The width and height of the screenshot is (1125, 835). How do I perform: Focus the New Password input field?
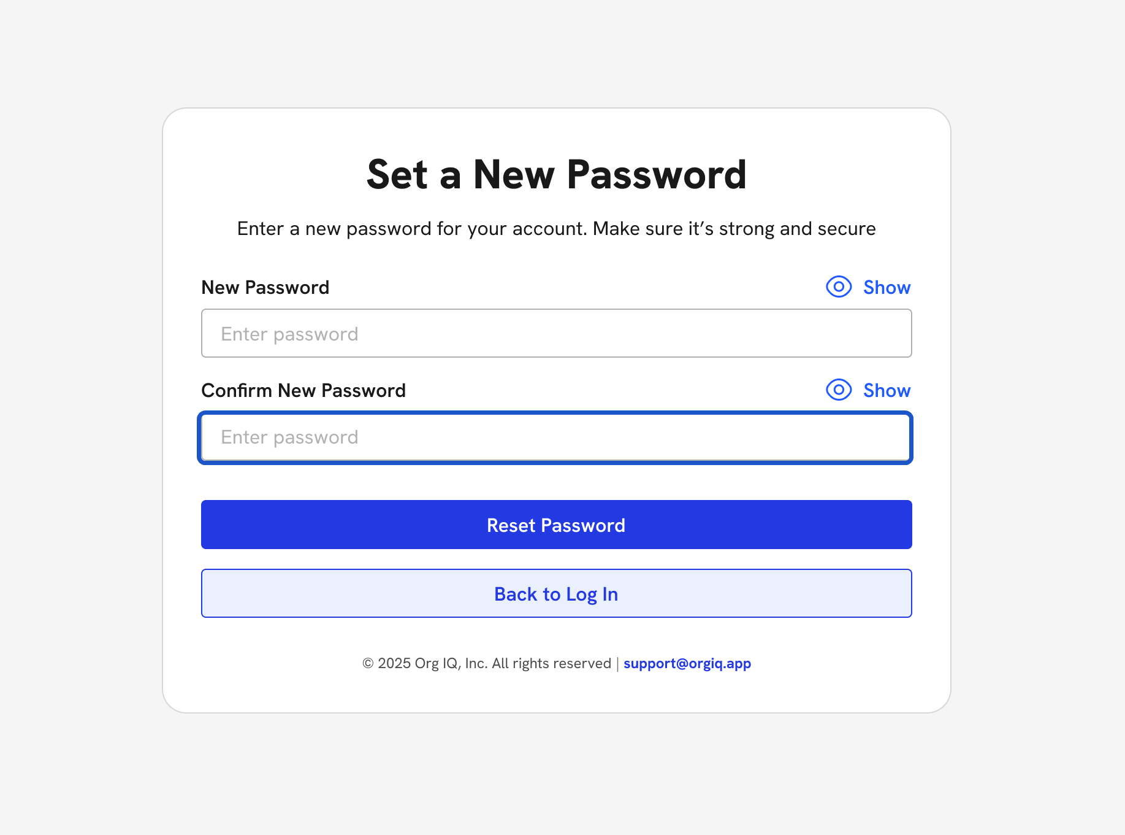(556, 333)
